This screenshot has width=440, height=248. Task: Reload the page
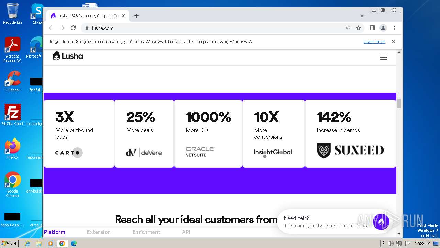pos(73,28)
